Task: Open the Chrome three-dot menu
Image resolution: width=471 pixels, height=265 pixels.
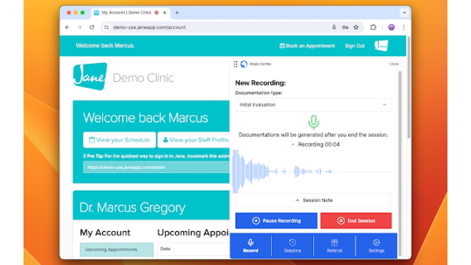Action: [404, 27]
